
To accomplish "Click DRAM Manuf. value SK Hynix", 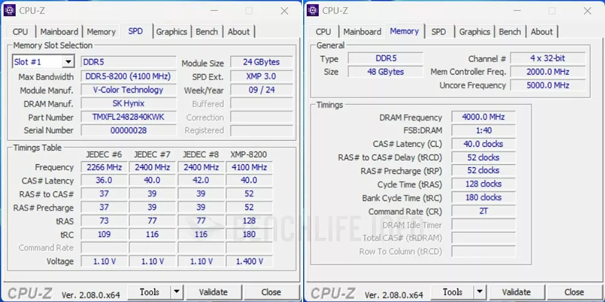I will tap(128, 103).
